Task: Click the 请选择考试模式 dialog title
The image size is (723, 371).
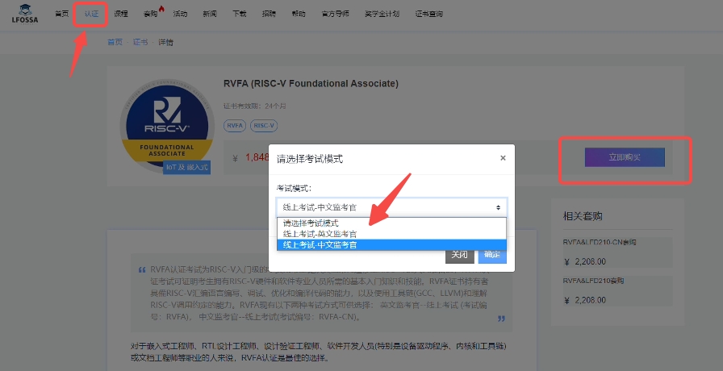Action: coord(310,159)
